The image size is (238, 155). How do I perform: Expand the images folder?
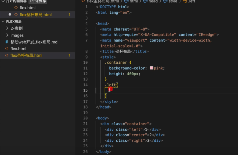point(7,35)
